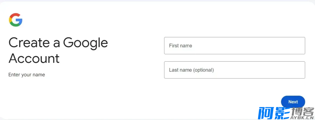Viewport: 315px width, 120px height.
Task: Click the 阿影博客 watermark logo
Action: [286, 113]
